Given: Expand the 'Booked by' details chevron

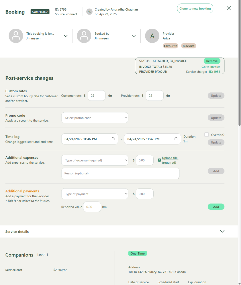Looking at the screenshot, I should point(134,36).
